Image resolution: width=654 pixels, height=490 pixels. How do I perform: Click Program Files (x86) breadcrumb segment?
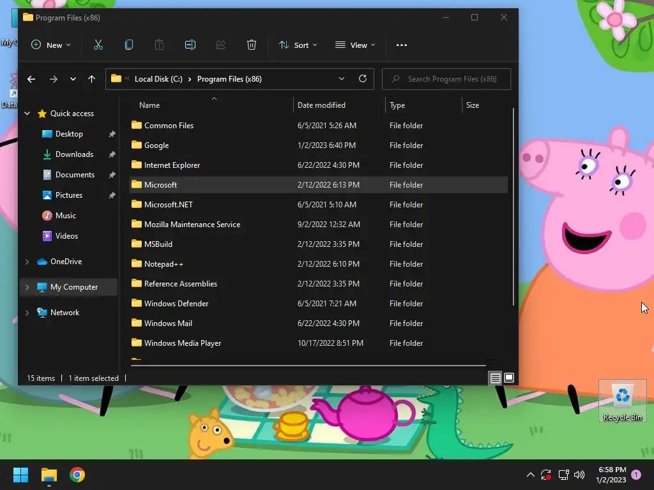tap(229, 78)
